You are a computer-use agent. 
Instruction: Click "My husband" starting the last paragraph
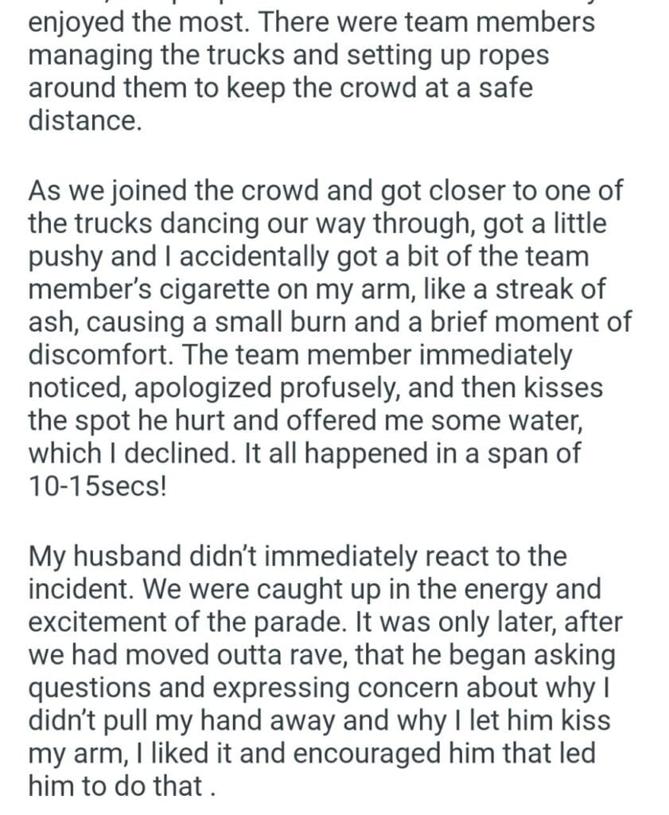[108, 556]
